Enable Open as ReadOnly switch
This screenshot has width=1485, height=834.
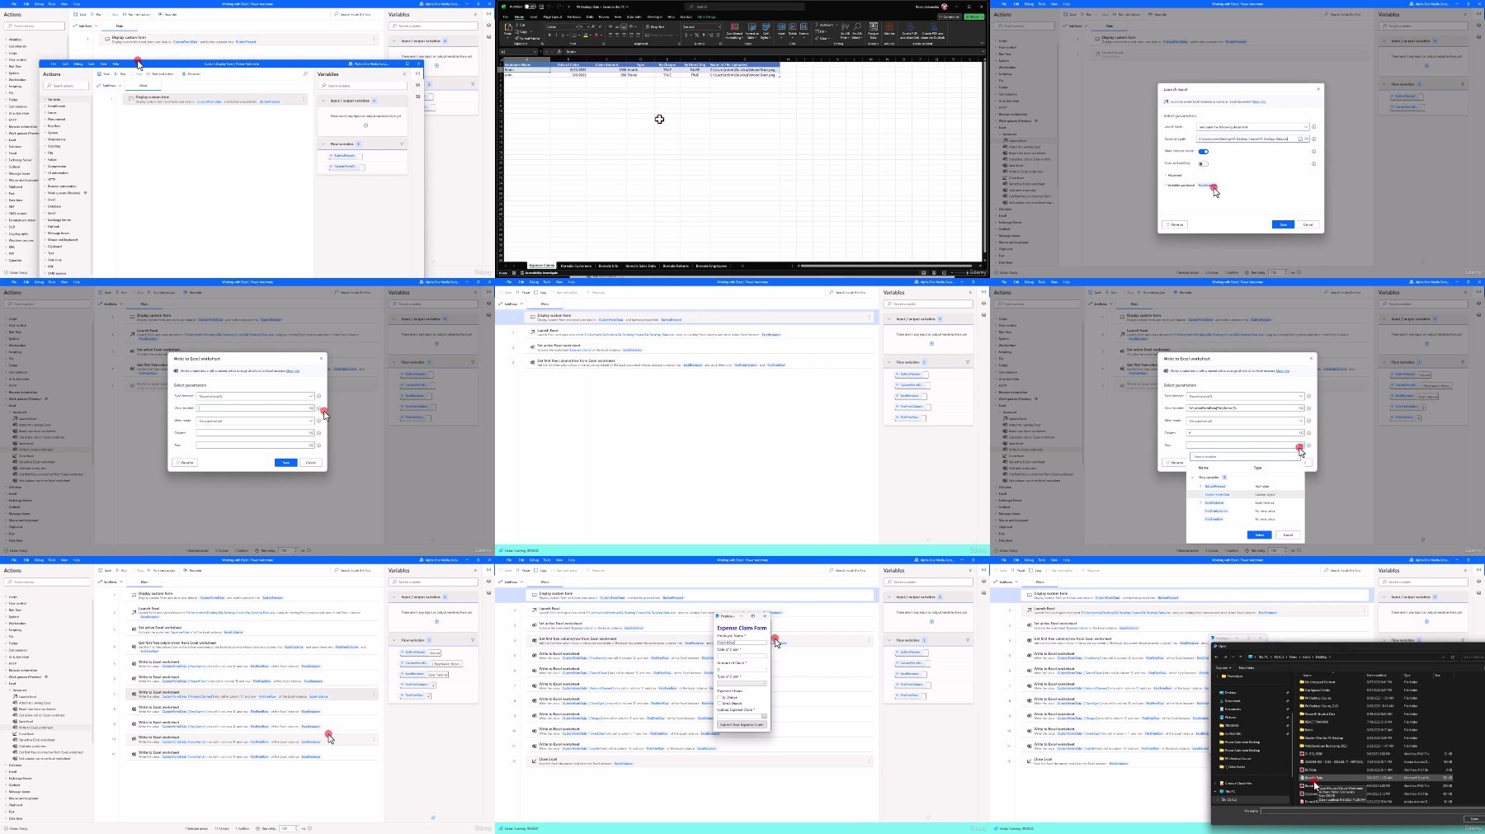1204,164
